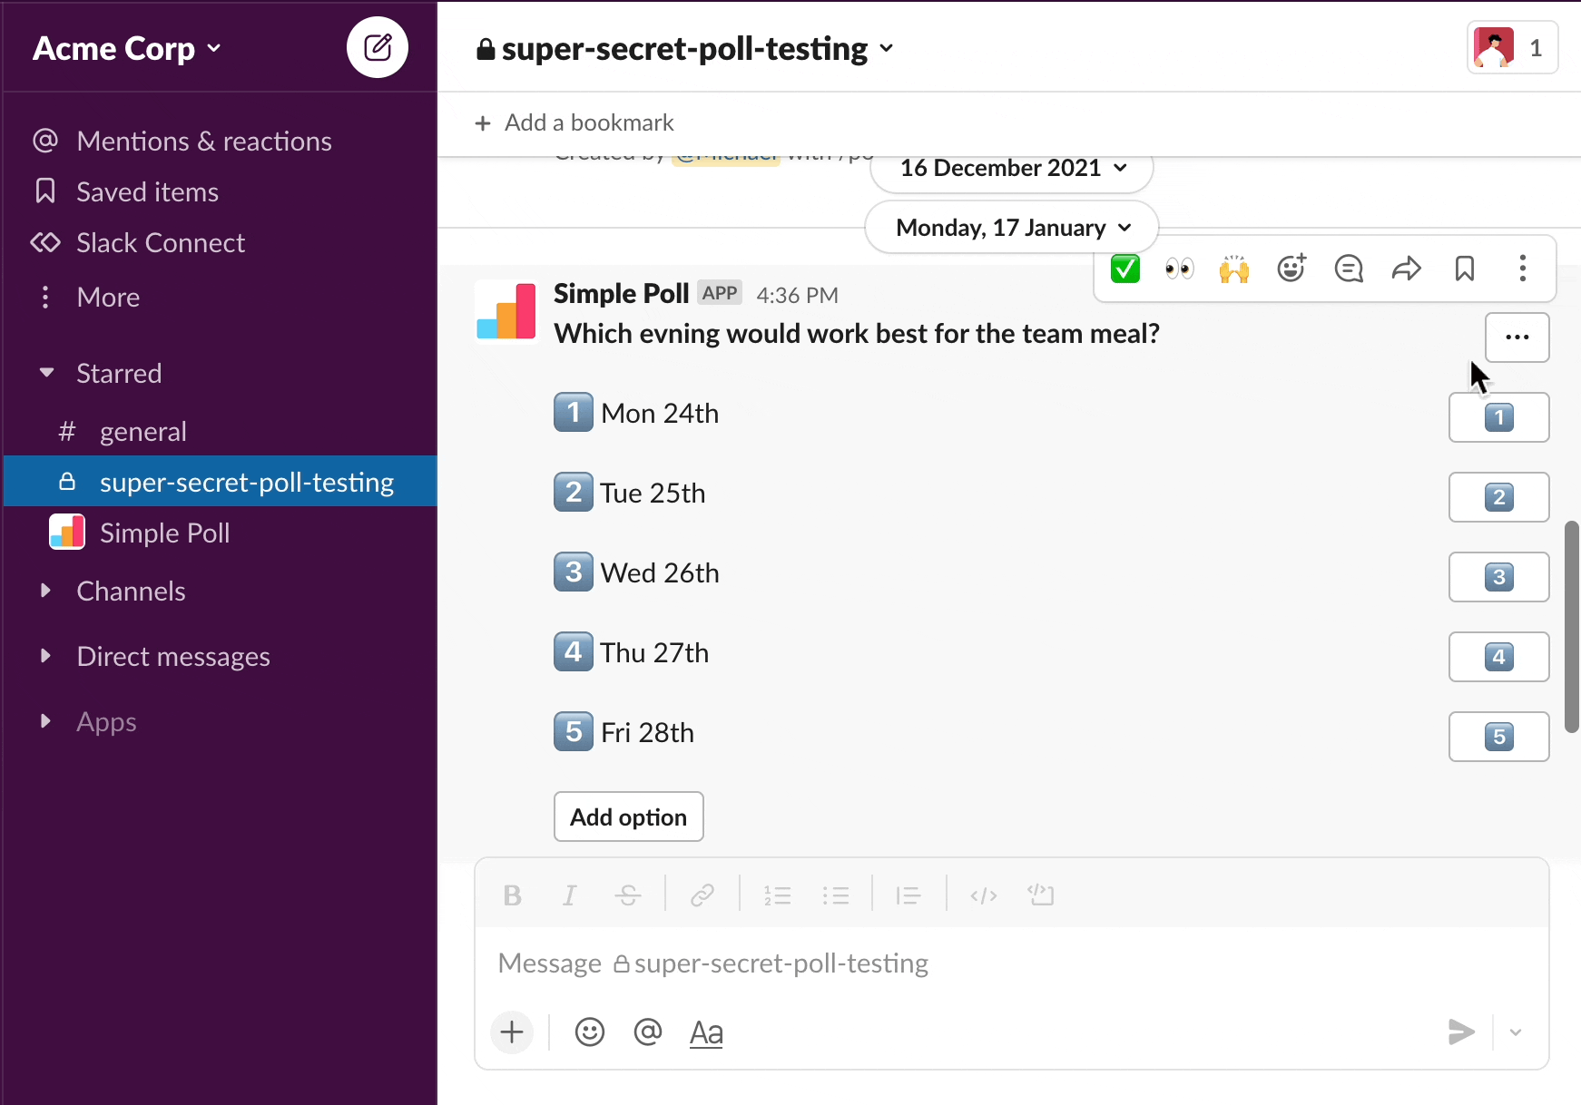Image resolution: width=1581 pixels, height=1105 pixels.
Task: Vote for option 3 Wed 26th
Action: click(x=1498, y=577)
